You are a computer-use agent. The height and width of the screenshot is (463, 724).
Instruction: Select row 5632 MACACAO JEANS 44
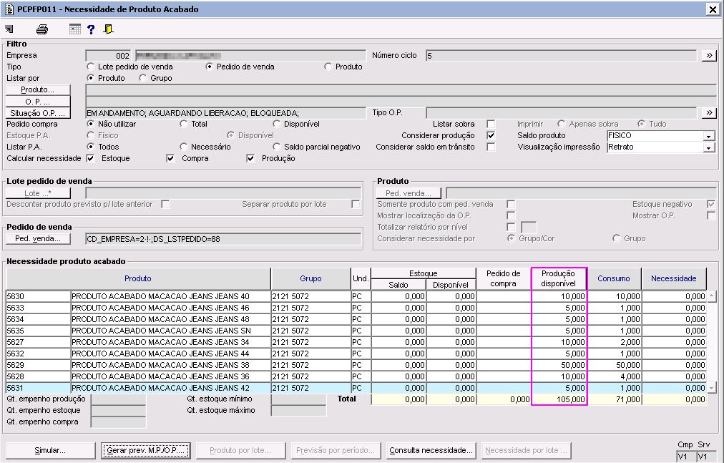356,354
